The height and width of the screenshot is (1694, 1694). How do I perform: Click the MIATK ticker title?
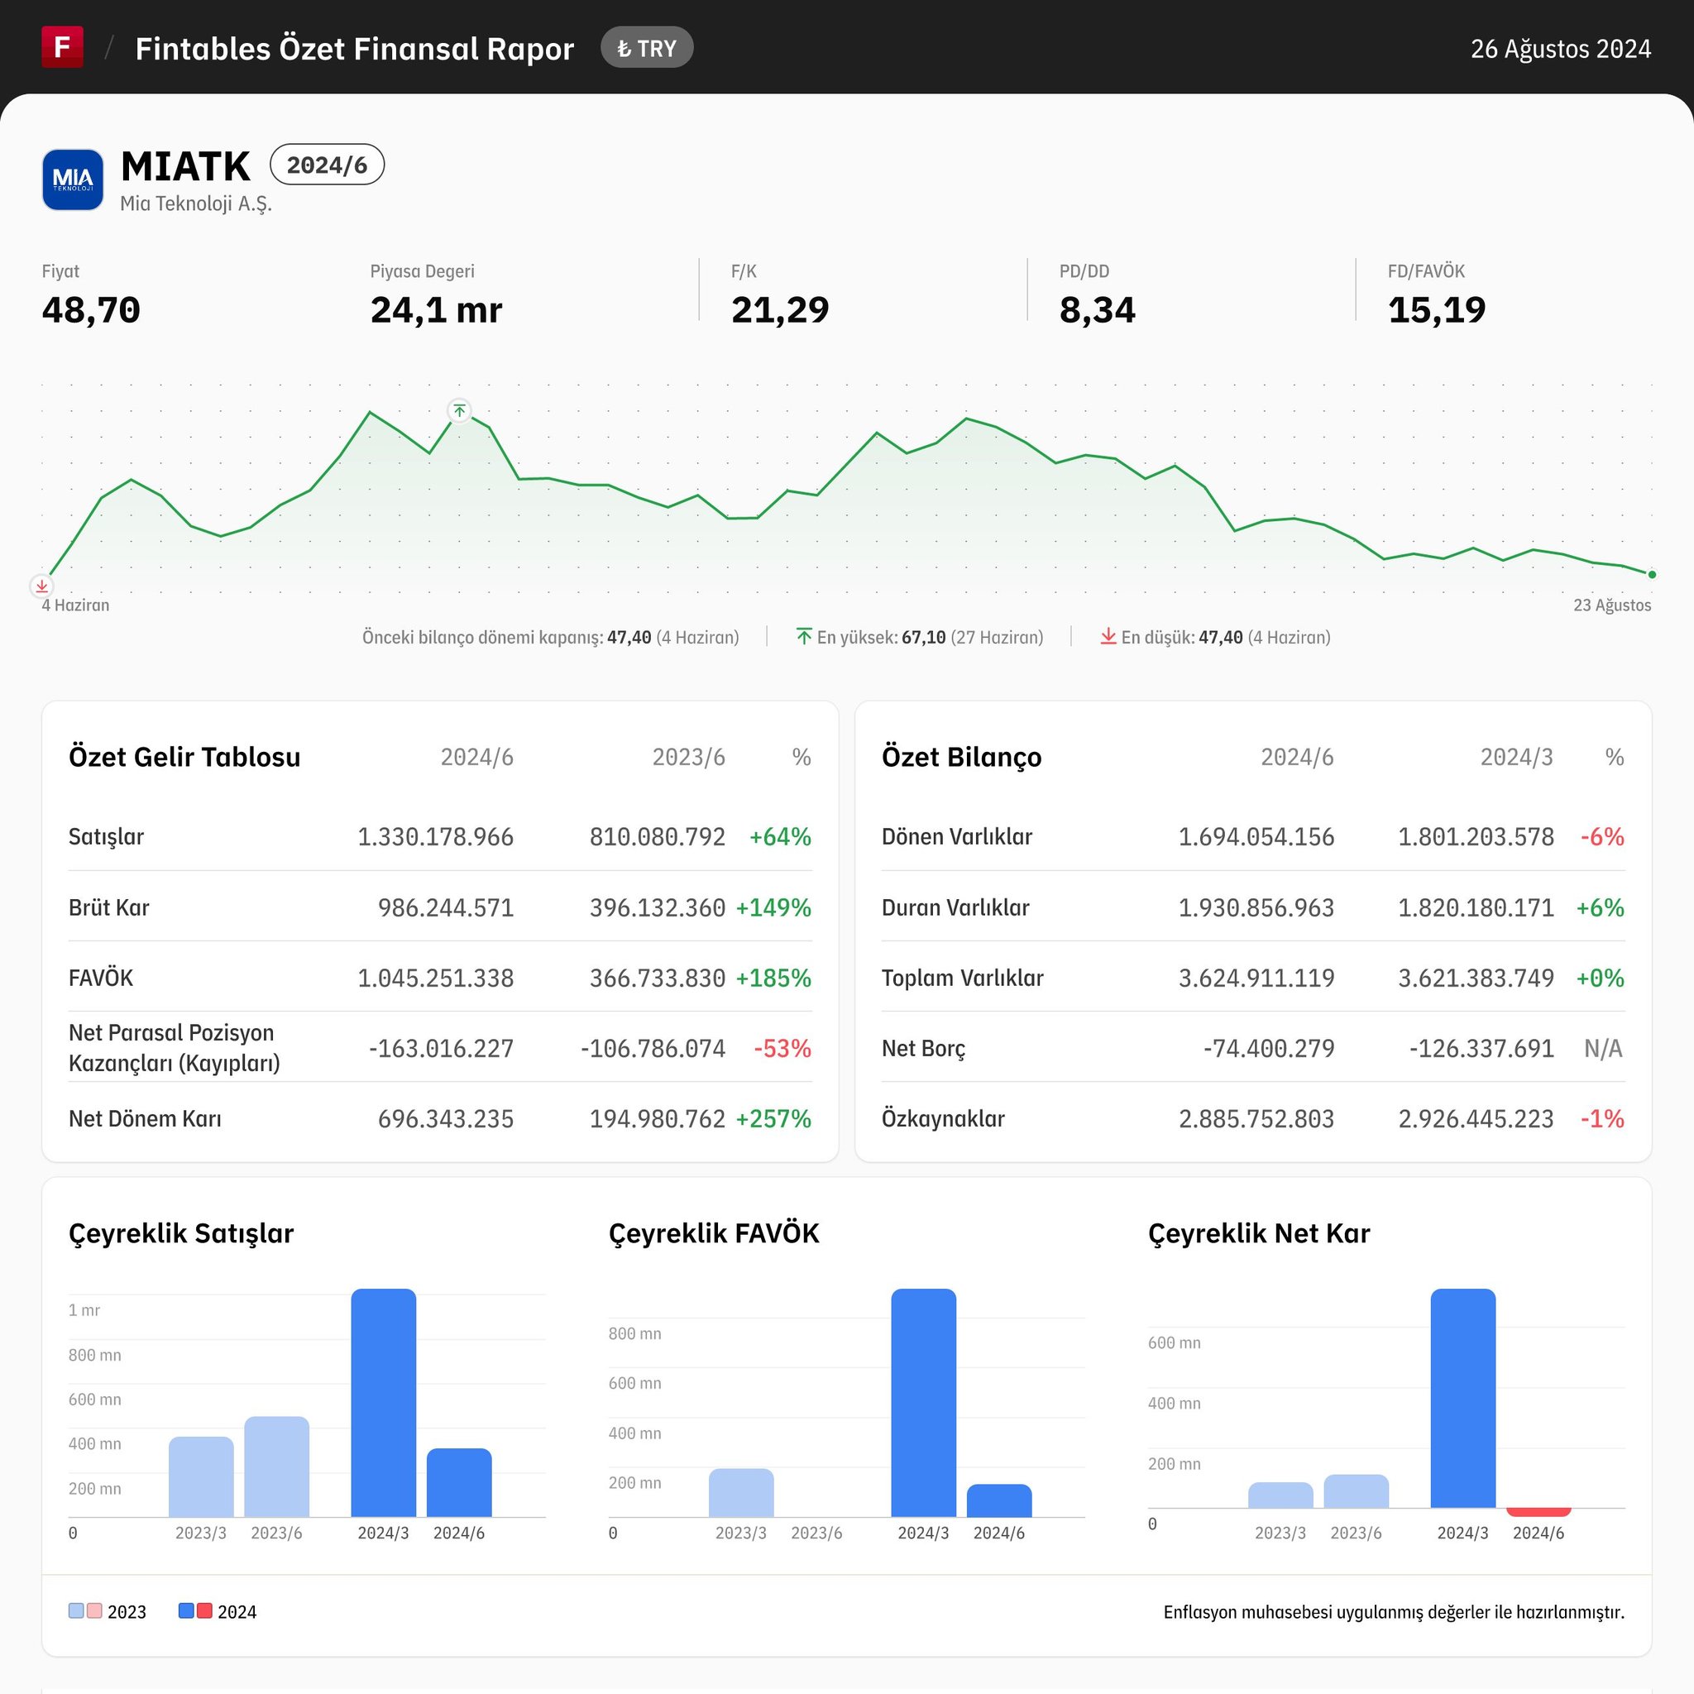[x=185, y=165]
